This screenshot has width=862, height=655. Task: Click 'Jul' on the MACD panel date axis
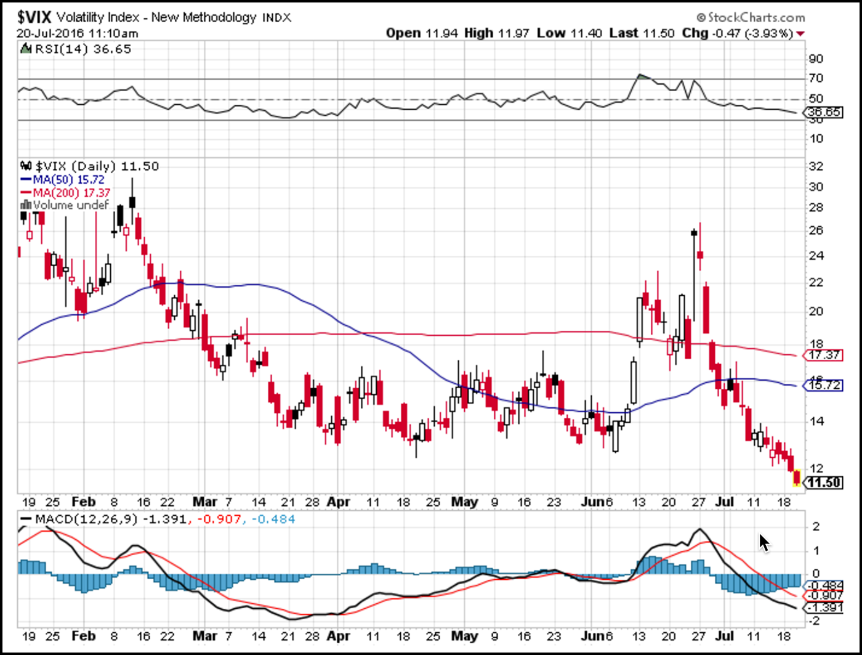[724, 636]
